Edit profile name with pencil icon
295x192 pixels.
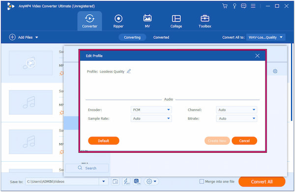129,71
